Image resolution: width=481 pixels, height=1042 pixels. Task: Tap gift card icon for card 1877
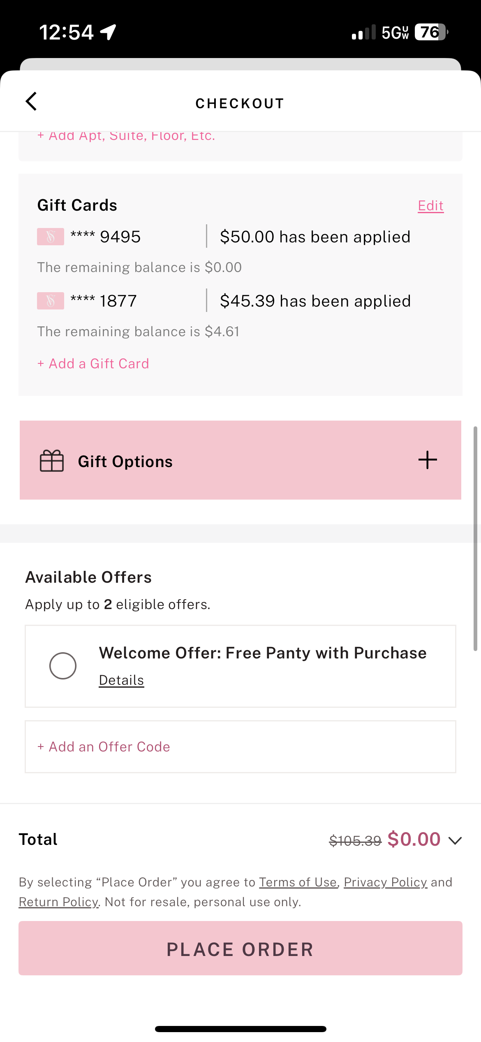(51, 301)
